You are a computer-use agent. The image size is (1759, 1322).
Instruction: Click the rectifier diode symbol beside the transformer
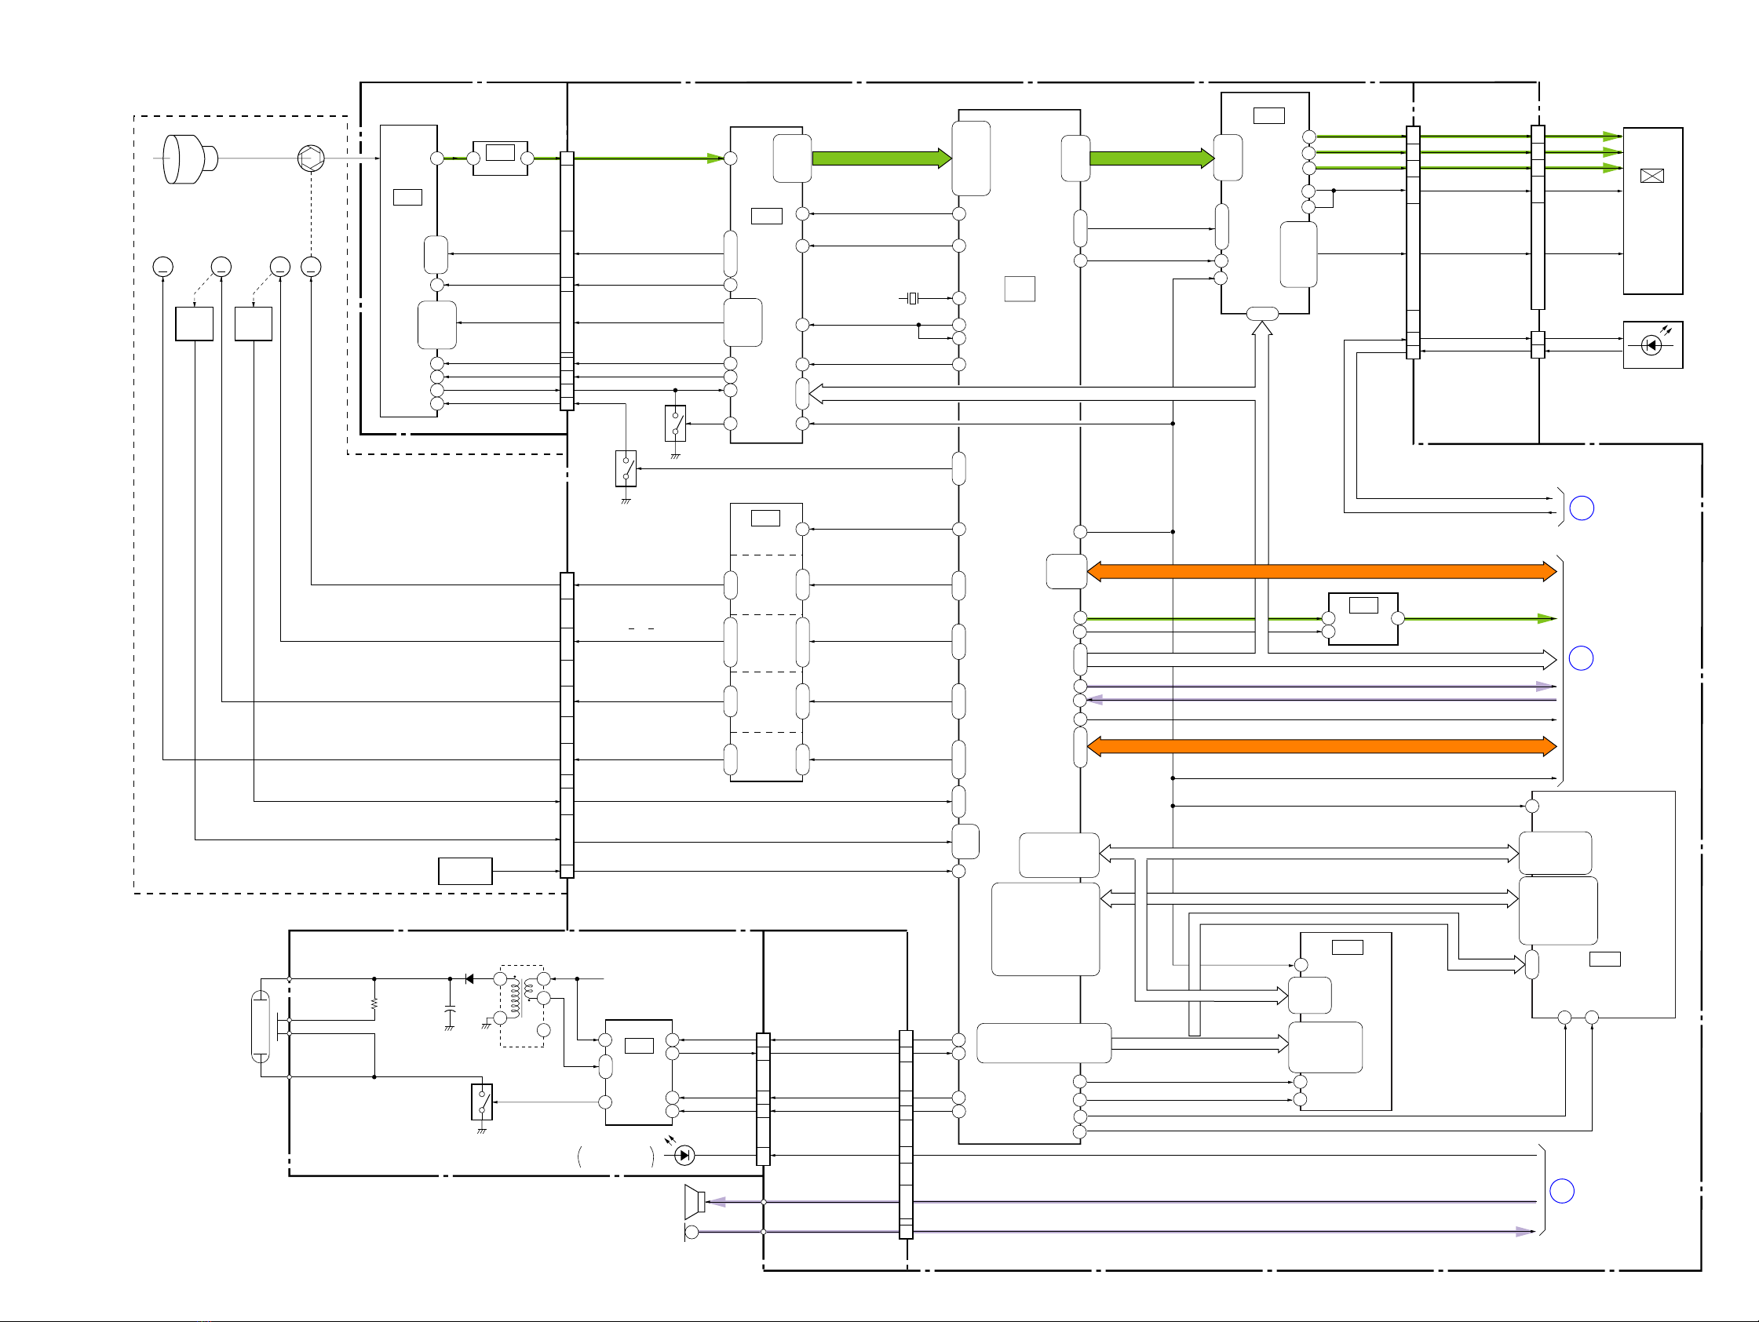[x=469, y=978]
